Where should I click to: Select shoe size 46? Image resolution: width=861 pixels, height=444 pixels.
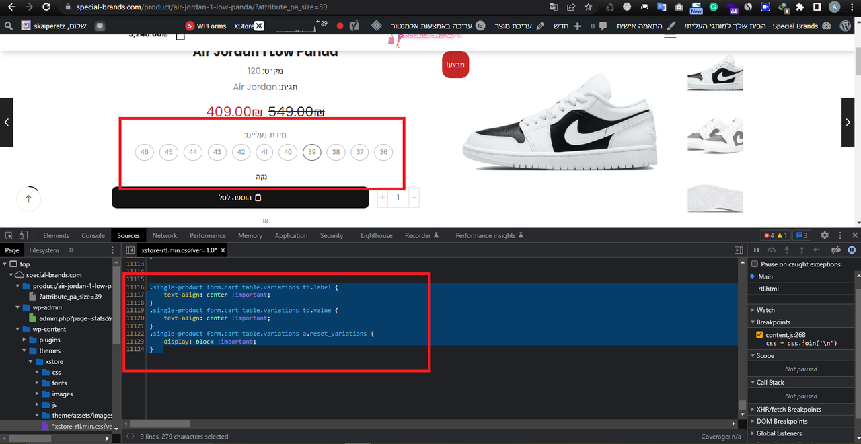[x=144, y=152]
